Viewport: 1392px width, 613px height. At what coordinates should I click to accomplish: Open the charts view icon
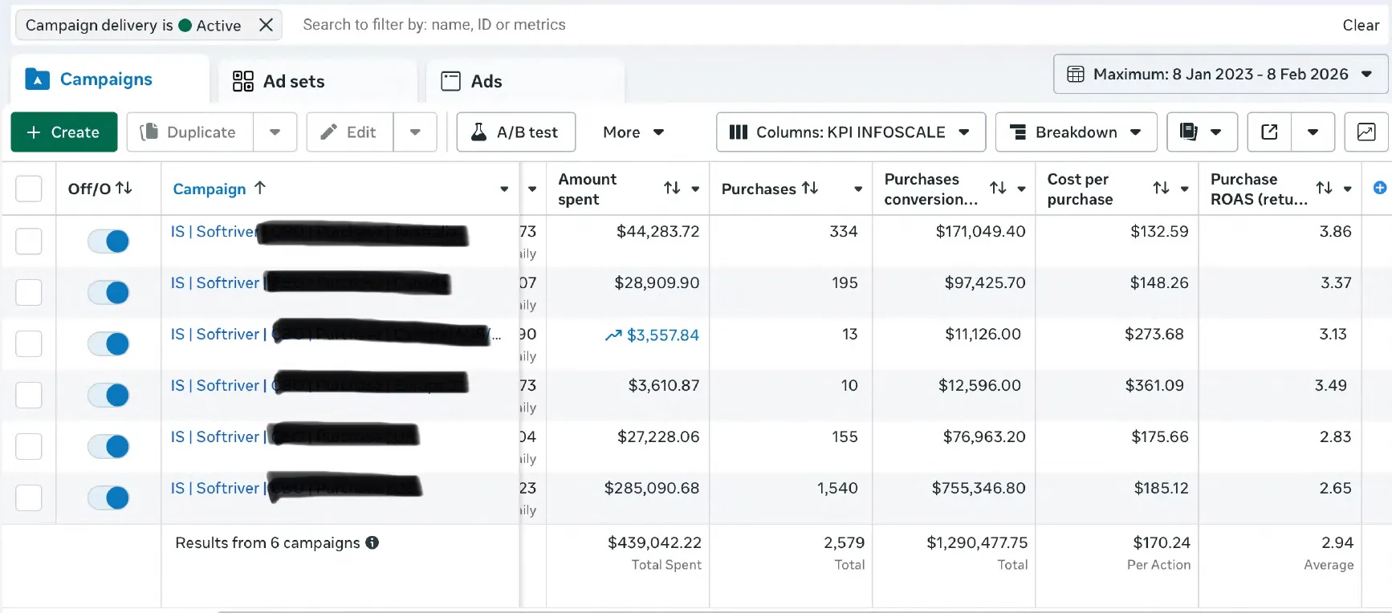[1366, 132]
